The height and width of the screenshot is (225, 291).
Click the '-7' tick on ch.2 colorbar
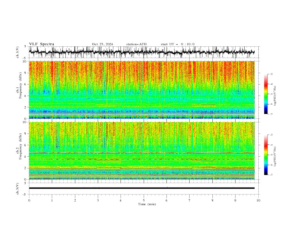pyautogui.click(x=271, y=175)
